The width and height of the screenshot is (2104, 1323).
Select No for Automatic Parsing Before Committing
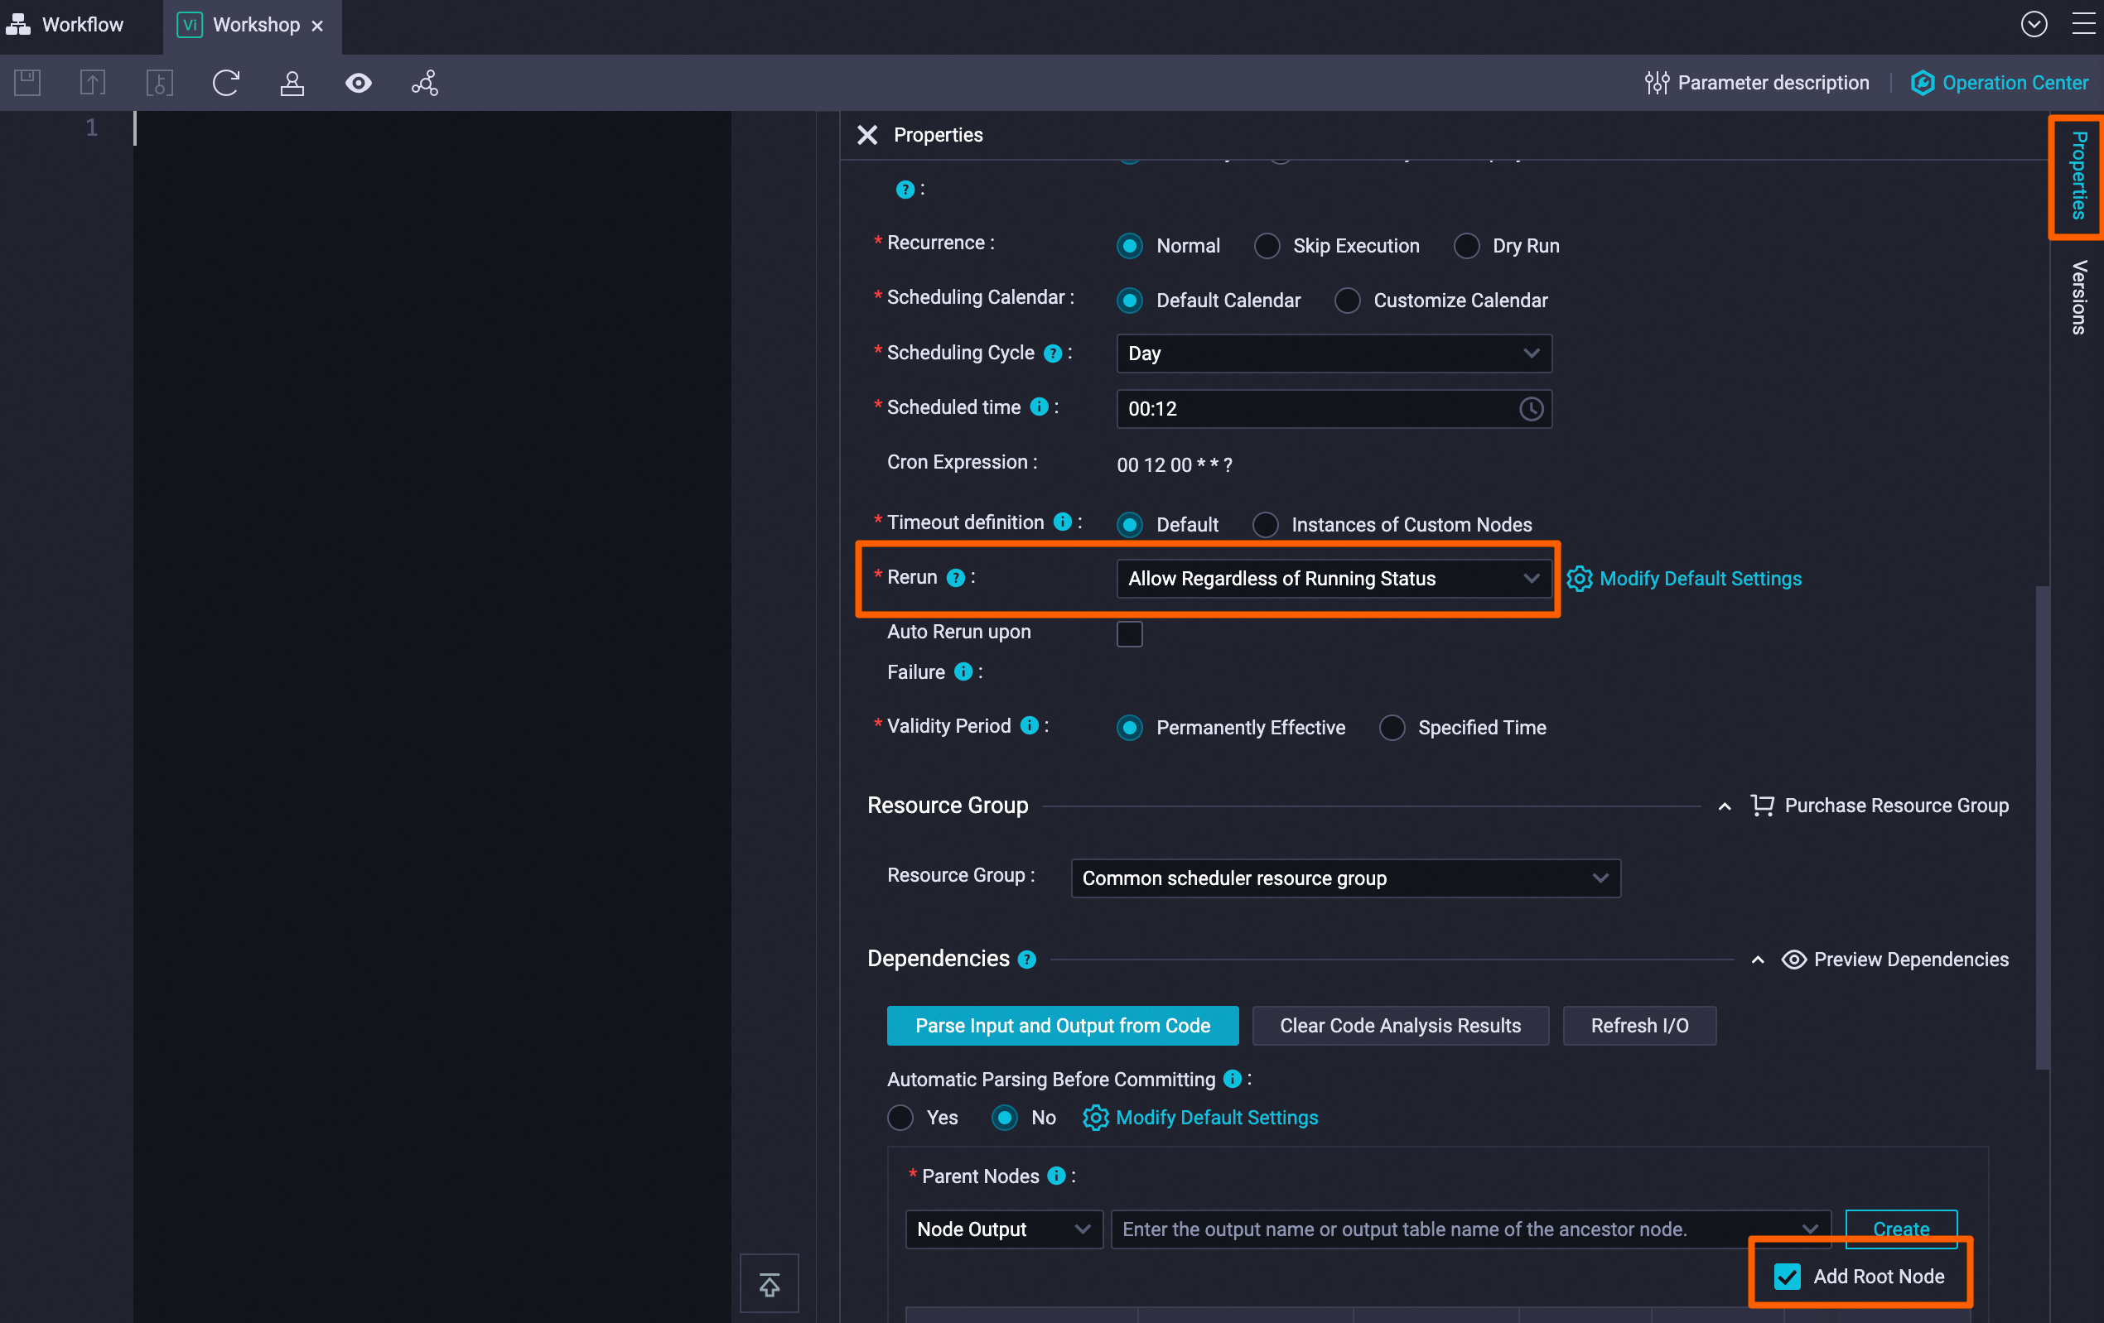[1005, 1118]
